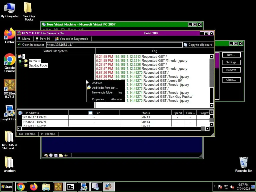Select the Google Chrome desktop shortcut
This screenshot has width=256, height=192.
10,63
